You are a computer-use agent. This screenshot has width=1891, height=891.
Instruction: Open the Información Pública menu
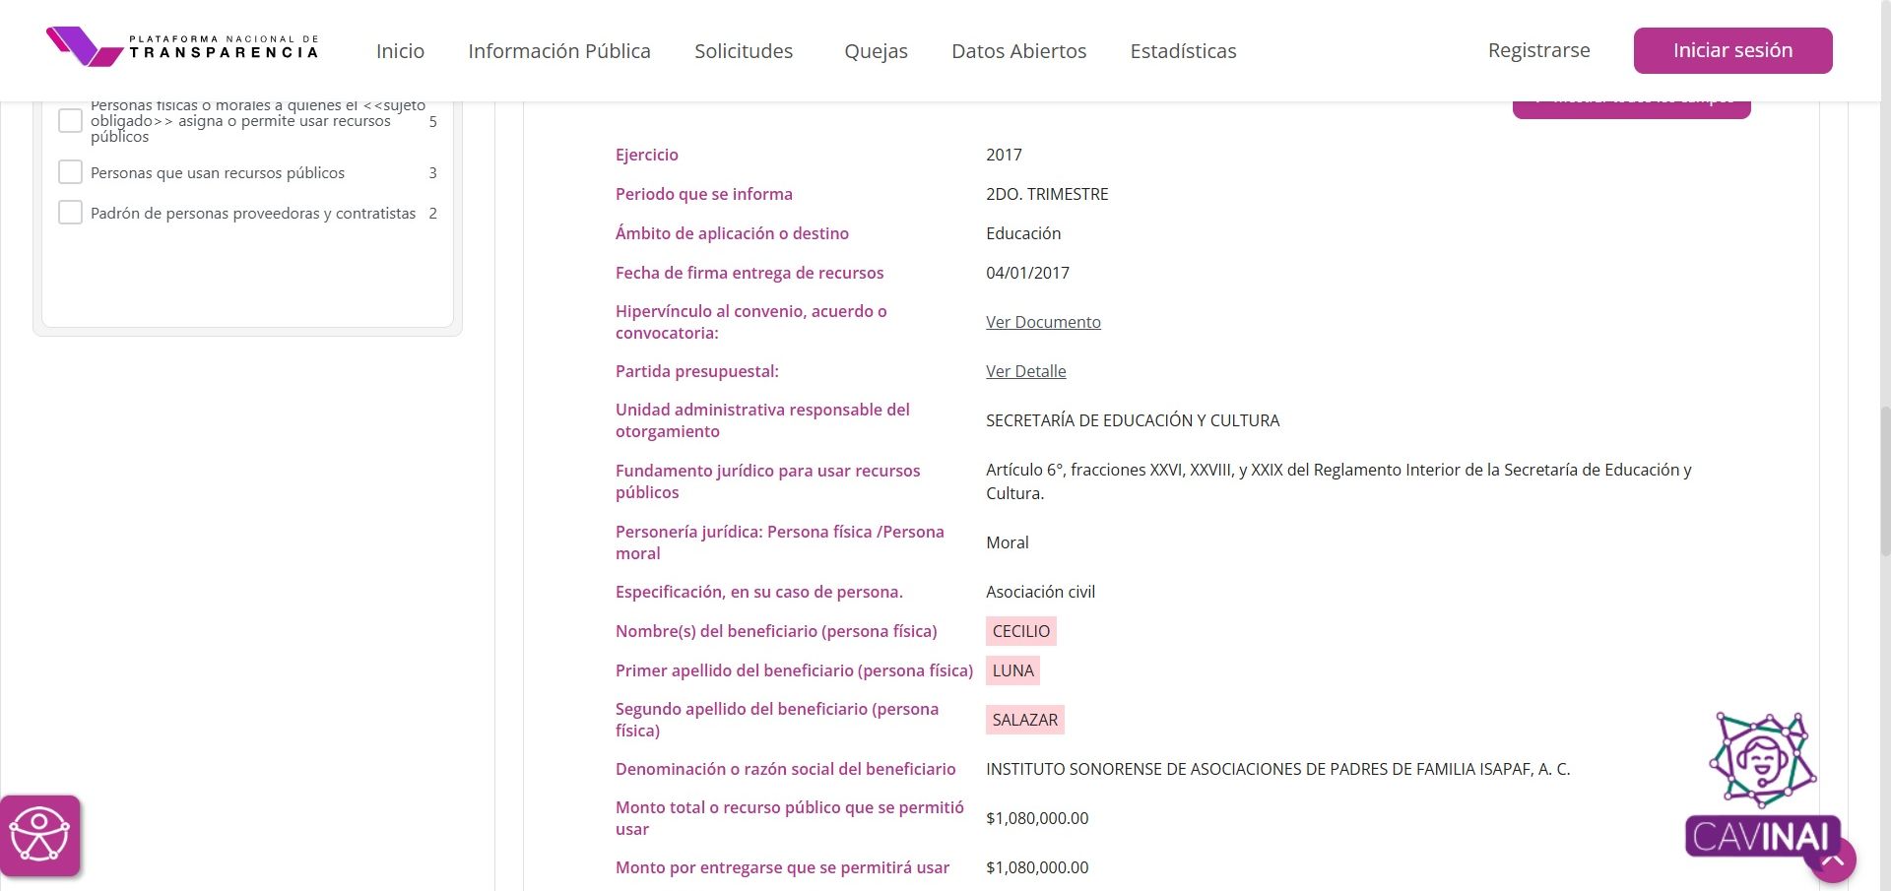pyautogui.click(x=558, y=51)
